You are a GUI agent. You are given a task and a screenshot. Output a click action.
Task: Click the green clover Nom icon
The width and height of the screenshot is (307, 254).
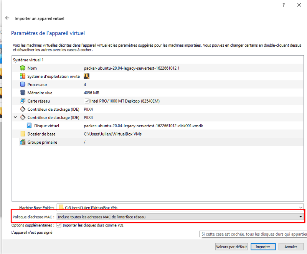tap(22, 68)
